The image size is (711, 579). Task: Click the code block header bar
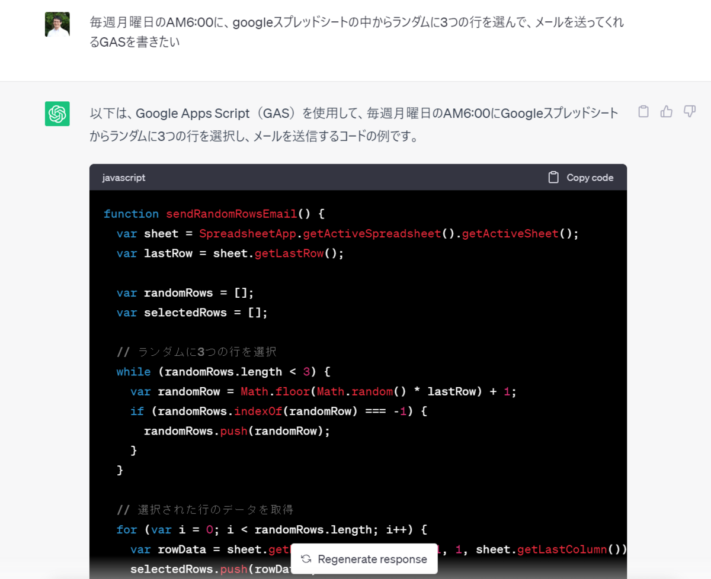[x=355, y=177]
